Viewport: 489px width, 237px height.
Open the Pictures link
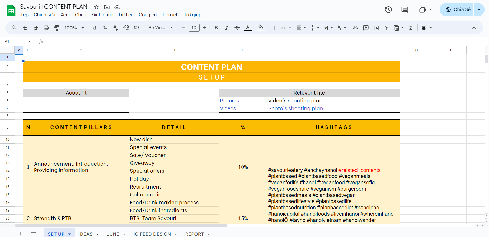(229, 101)
